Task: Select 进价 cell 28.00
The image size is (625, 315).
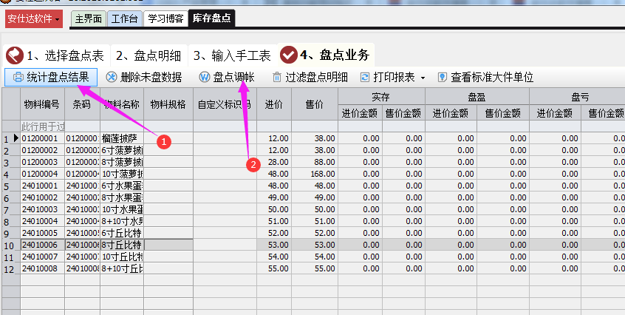Action: [274, 162]
